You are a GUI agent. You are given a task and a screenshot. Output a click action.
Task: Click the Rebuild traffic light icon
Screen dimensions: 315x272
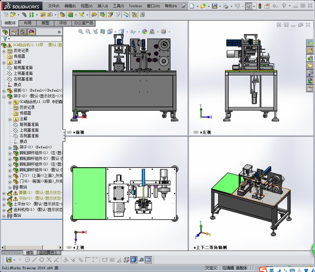click(260, 6)
